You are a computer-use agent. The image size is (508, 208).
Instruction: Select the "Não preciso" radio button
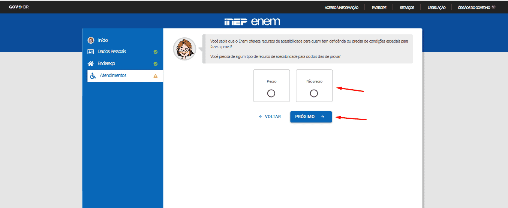point(314,93)
